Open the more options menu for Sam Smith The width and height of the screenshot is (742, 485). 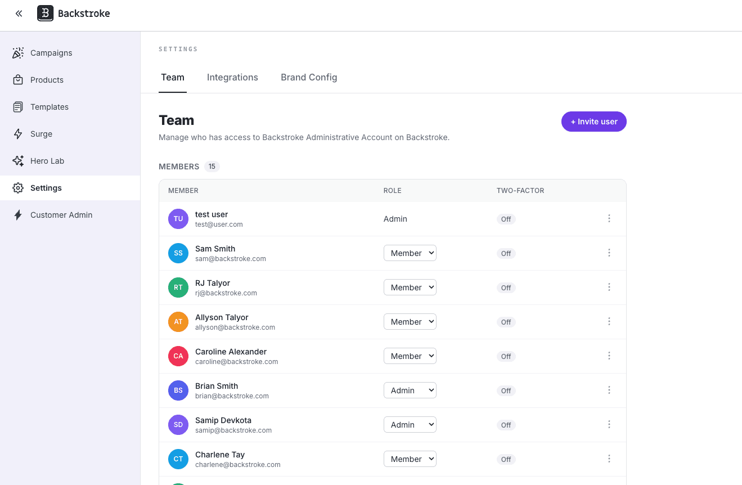click(x=609, y=253)
